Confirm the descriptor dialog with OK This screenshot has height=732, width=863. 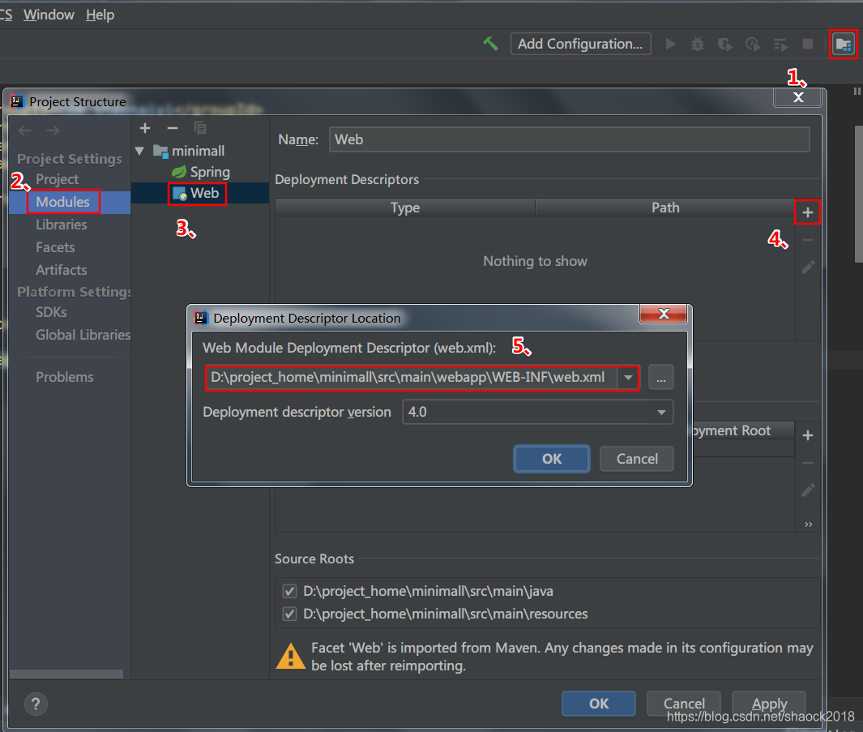pos(552,460)
